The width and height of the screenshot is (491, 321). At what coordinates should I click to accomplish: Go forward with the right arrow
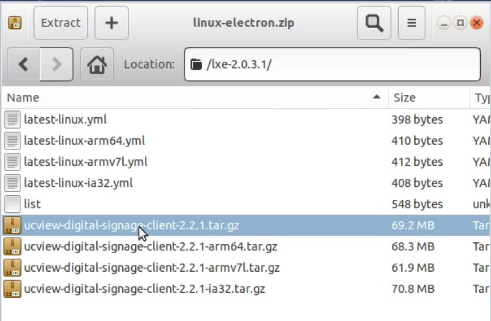click(57, 65)
